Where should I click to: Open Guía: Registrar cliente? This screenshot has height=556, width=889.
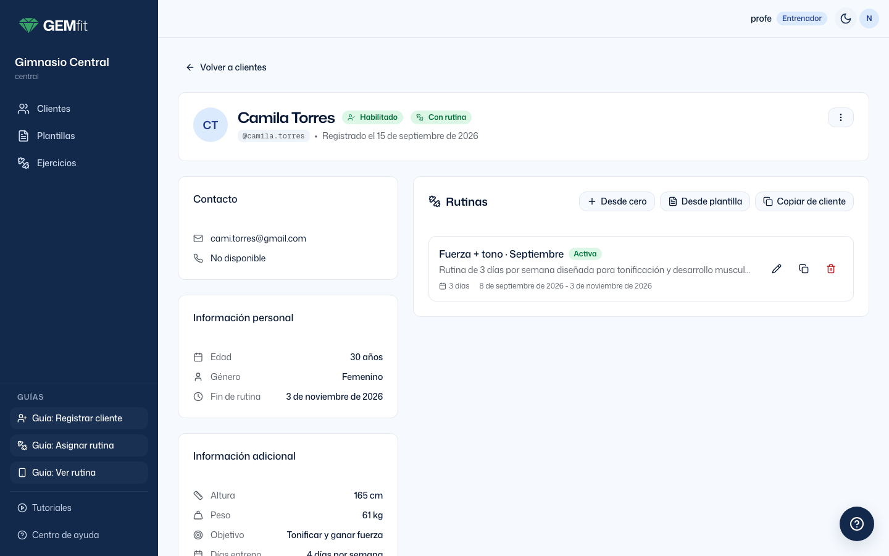[x=79, y=418]
